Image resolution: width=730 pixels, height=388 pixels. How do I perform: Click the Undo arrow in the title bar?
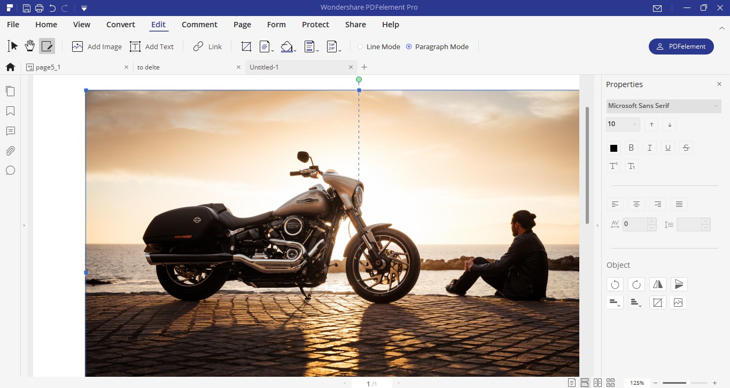[52, 8]
